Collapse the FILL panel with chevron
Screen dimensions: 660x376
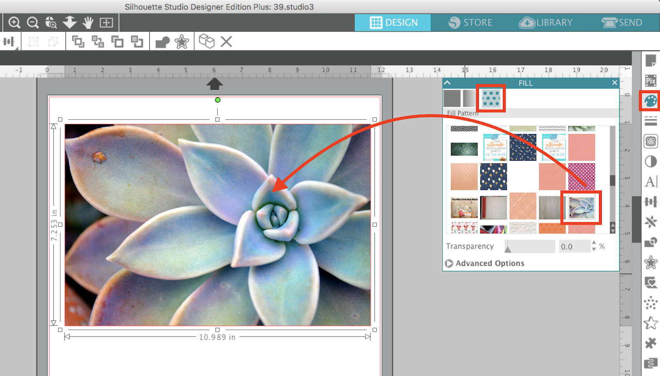448,82
